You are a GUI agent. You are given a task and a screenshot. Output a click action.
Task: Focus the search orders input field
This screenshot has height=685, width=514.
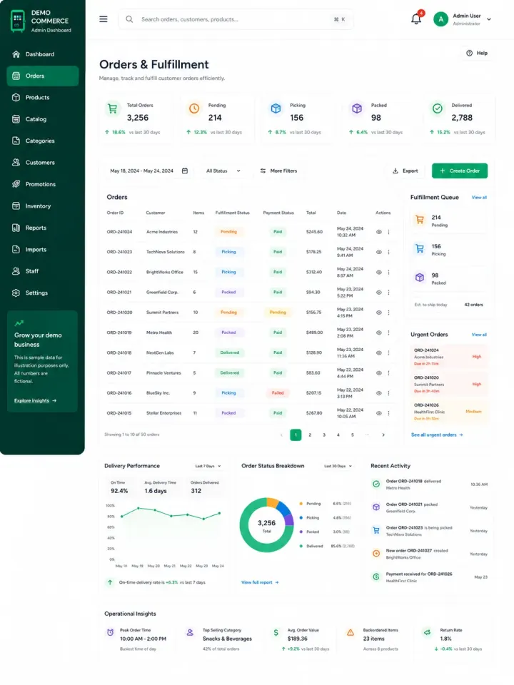(236, 19)
